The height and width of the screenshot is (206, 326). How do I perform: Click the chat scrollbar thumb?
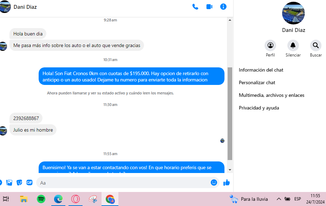(x=230, y=113)
